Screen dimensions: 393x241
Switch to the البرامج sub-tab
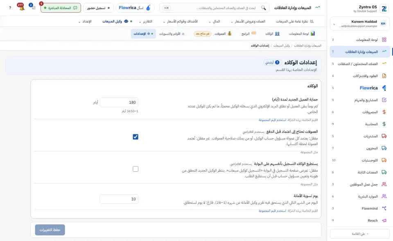248,34
